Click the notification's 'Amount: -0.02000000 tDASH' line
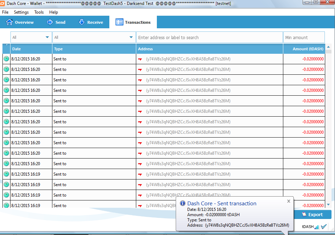The image size is (335, 235). click(213, 215)
